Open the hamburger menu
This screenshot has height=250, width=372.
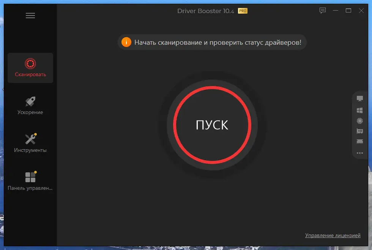pos(30,16)
